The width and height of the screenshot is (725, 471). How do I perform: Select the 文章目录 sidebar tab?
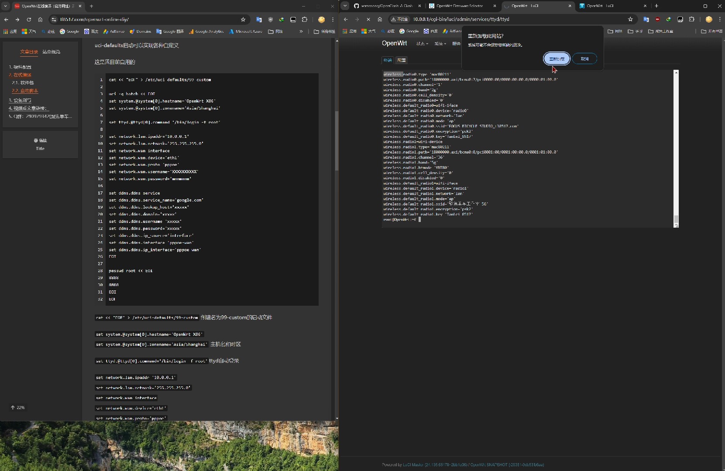point(29,52)
